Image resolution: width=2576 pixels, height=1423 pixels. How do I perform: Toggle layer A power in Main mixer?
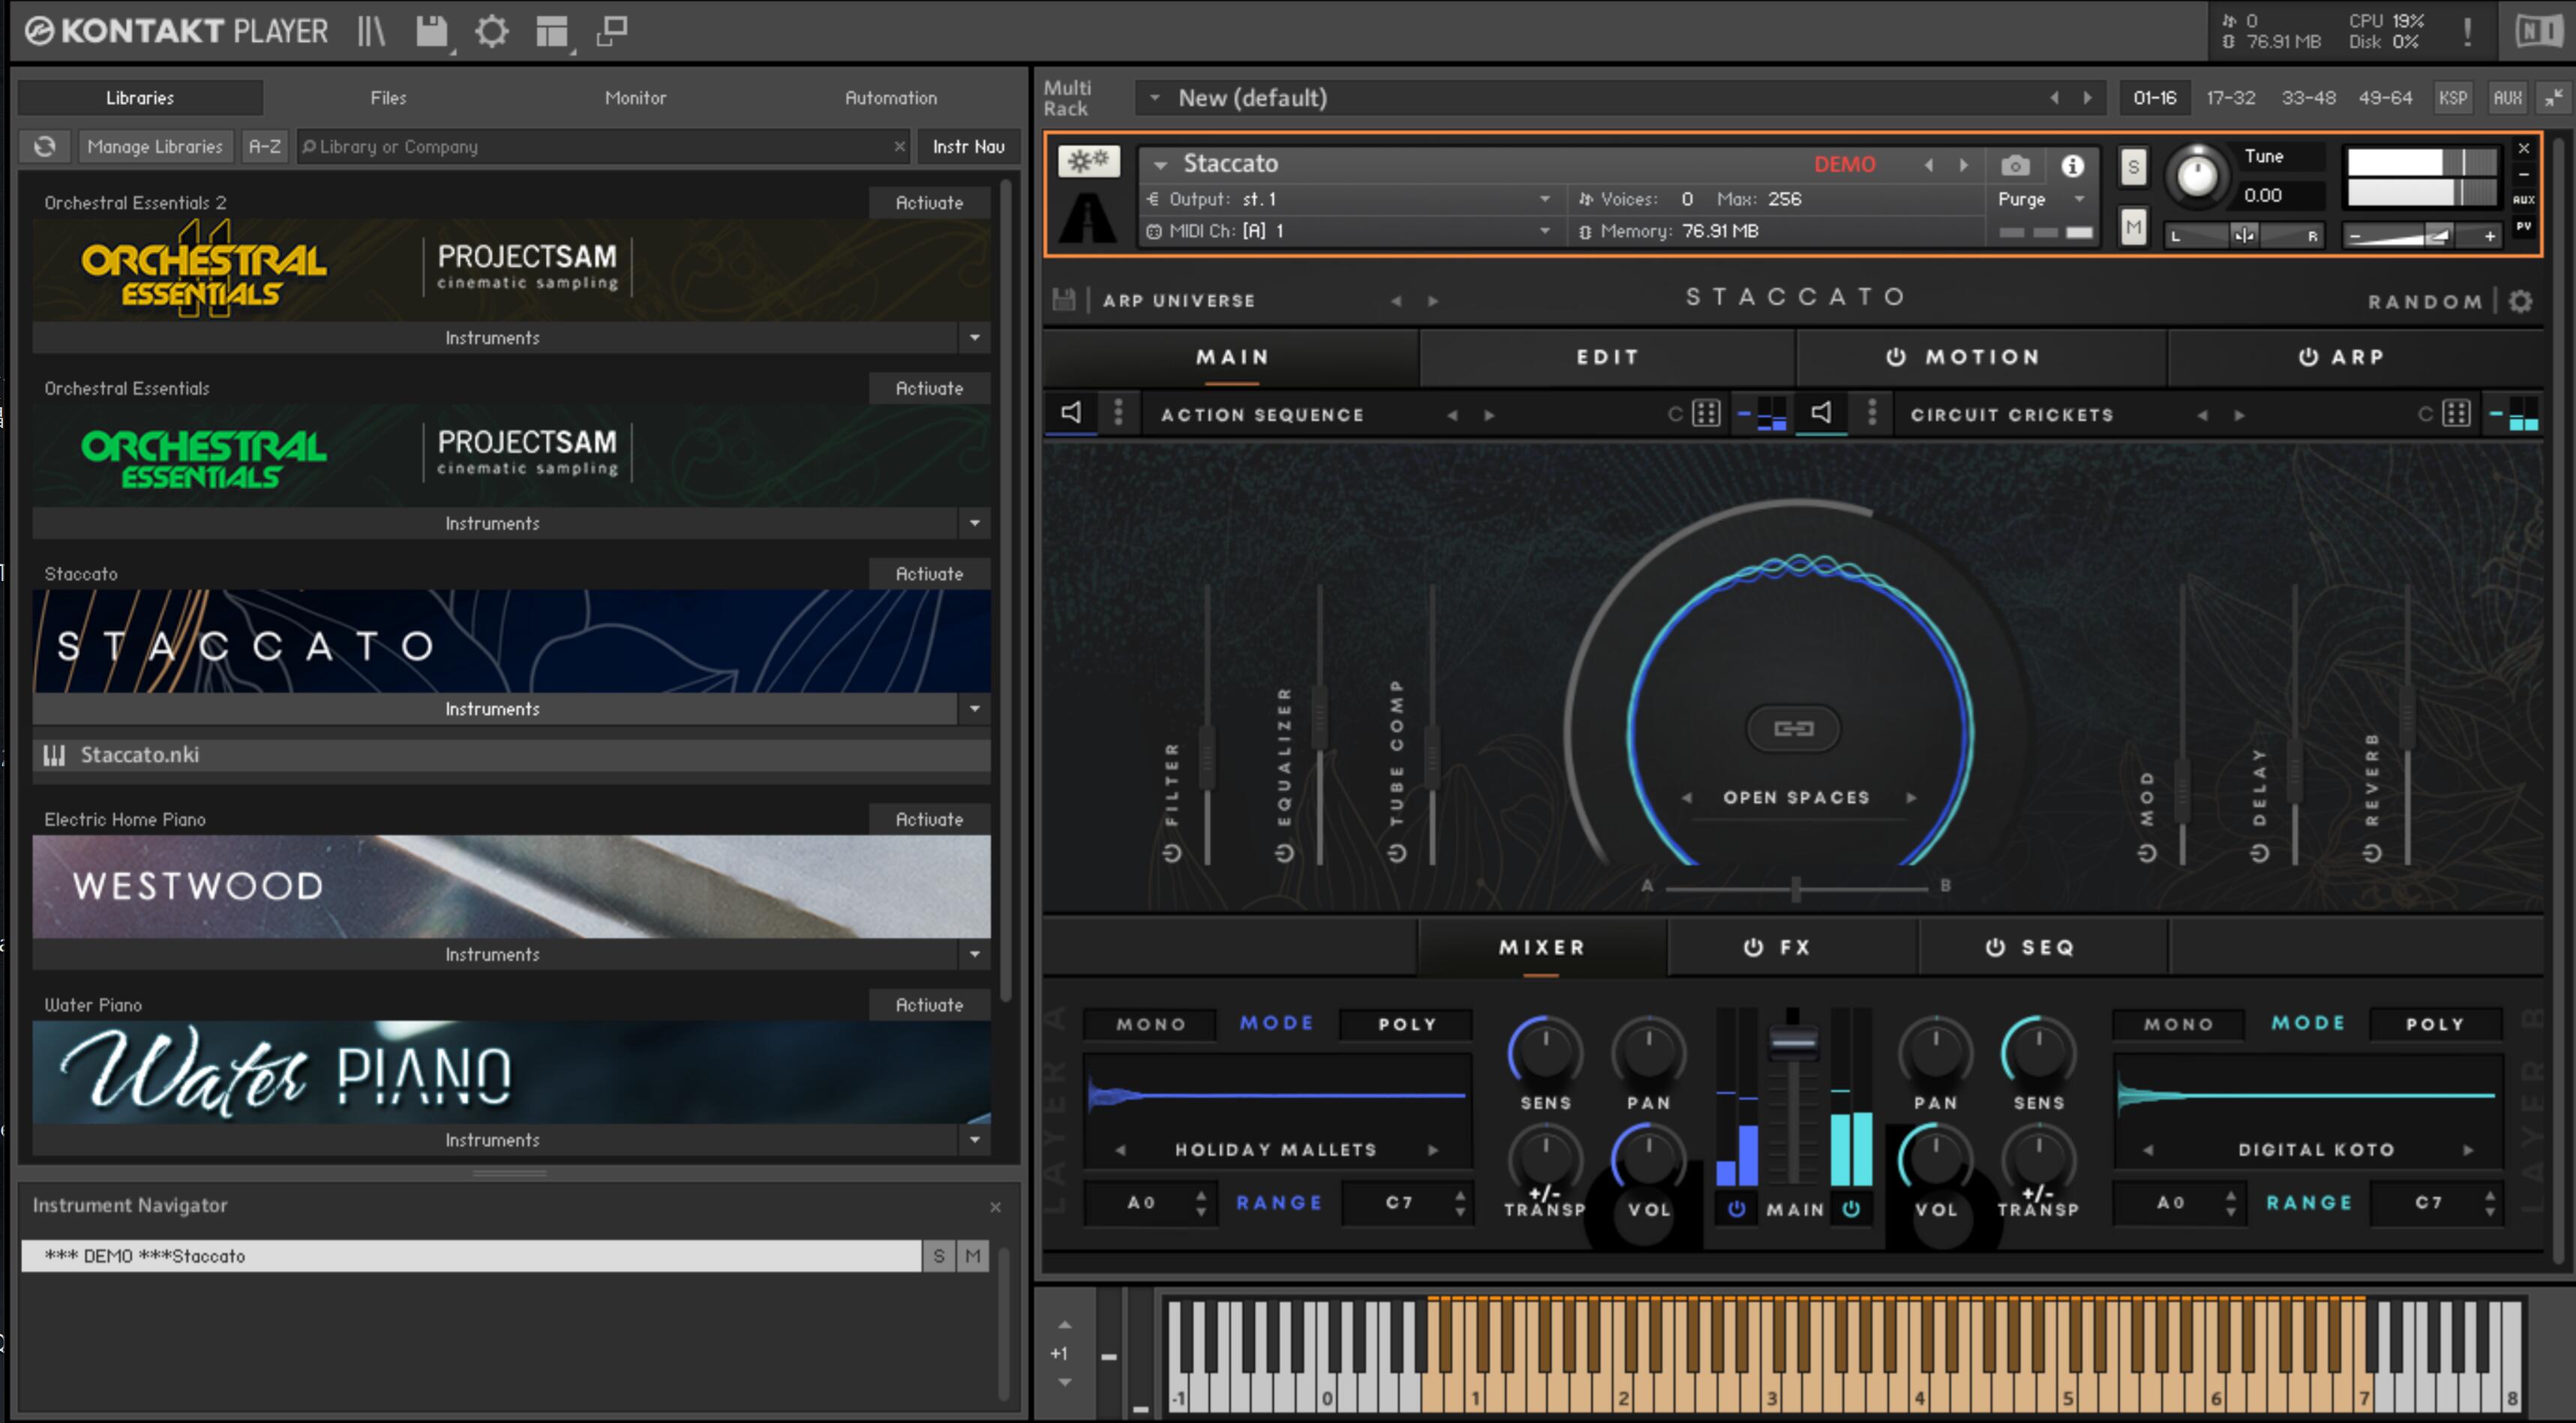coord(1736,1208)
